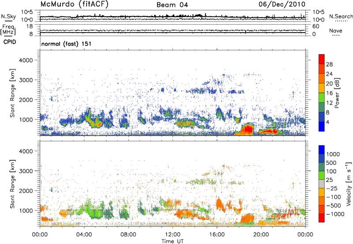
Task: Click the 2000 tick on velocity panel axis
Action: pyautogui.click(x=26, y=191)
